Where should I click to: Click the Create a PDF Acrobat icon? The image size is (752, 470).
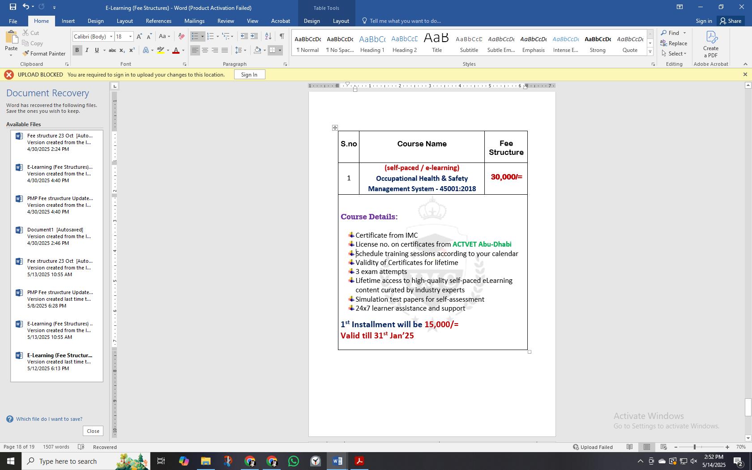[x=711, y=44]
